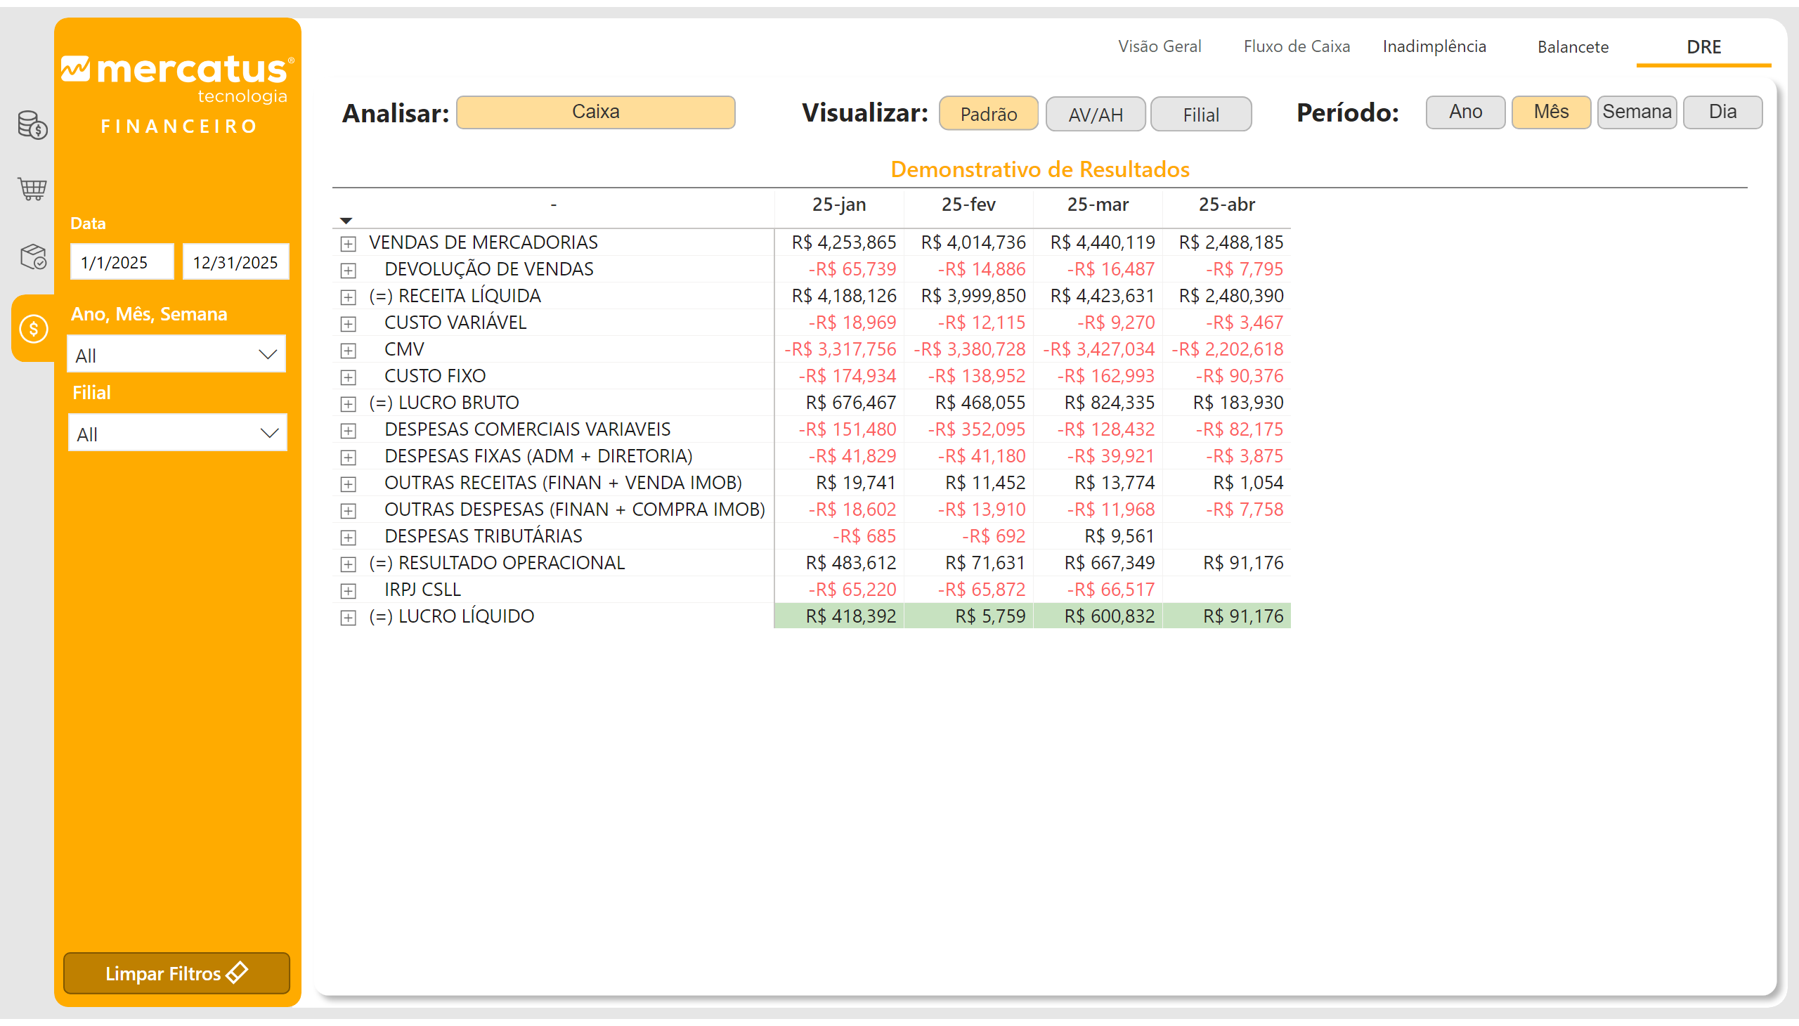Set Visualizar to AV/AH
Image resolution: width=1799 pixels, height=1026 pixels.
(1095, 114)
